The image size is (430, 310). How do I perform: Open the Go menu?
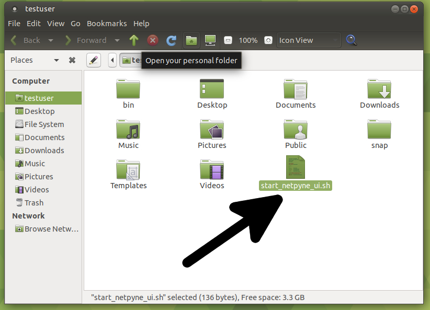(x=75, y=24)
